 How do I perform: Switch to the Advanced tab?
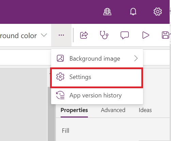click(113, 110)
